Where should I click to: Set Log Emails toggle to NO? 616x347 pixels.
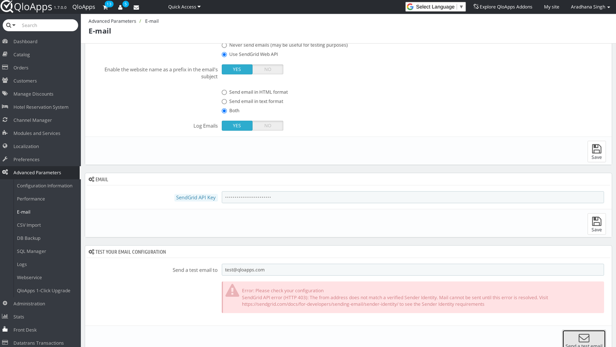point(268,126)
